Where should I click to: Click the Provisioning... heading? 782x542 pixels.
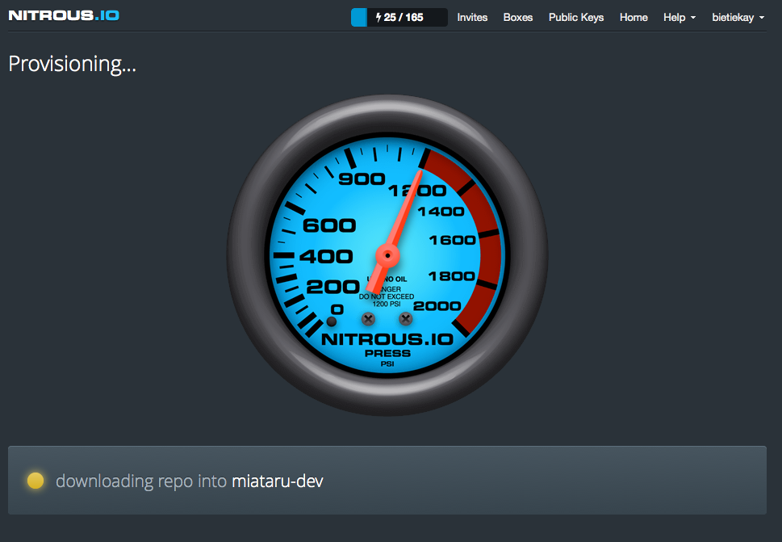coord(73,64)
